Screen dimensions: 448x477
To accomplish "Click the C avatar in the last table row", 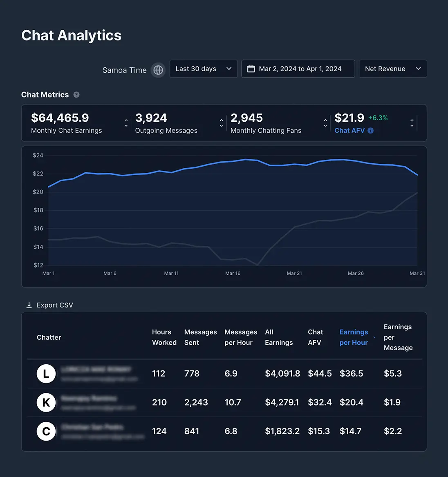I will point(46,431).
